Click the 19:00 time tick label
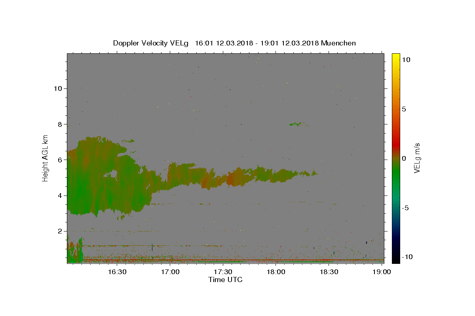 point(382,272)
